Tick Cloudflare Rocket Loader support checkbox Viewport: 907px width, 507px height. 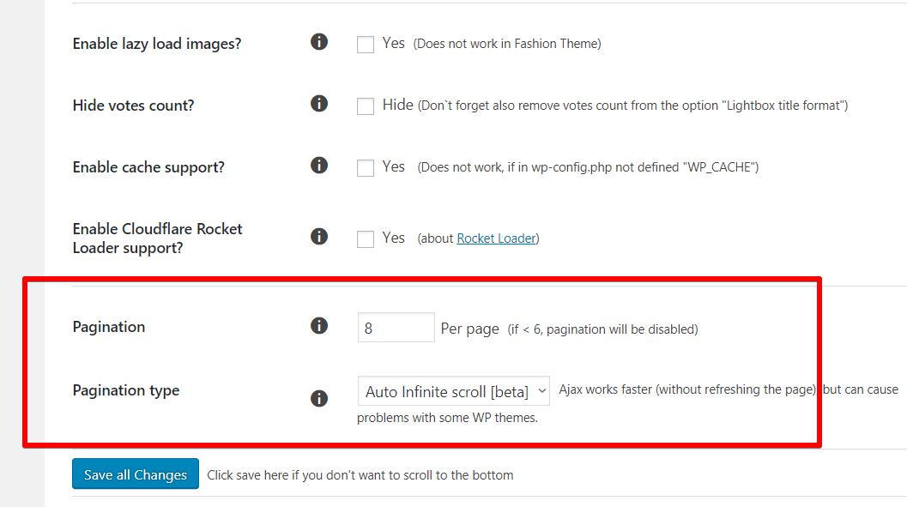point(366,239)
